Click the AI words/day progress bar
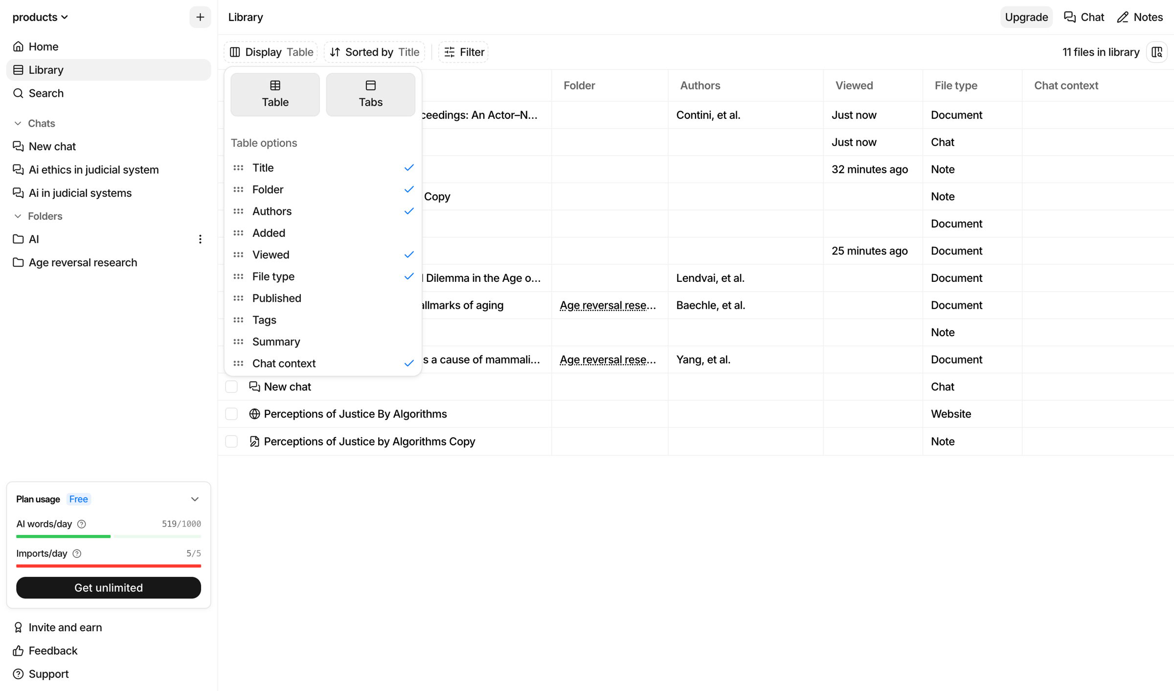This screenshot has height=691, width=1174. (109, 537)
